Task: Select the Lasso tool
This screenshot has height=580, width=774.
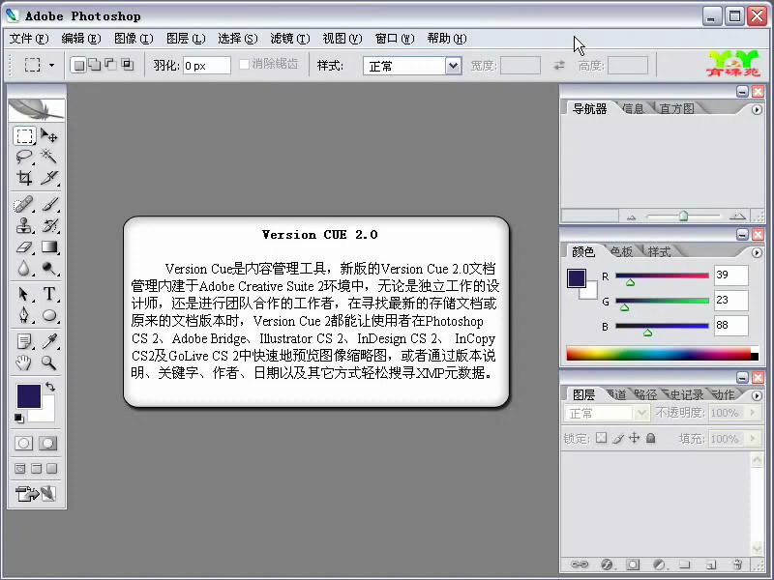Action: pos(24,157)
